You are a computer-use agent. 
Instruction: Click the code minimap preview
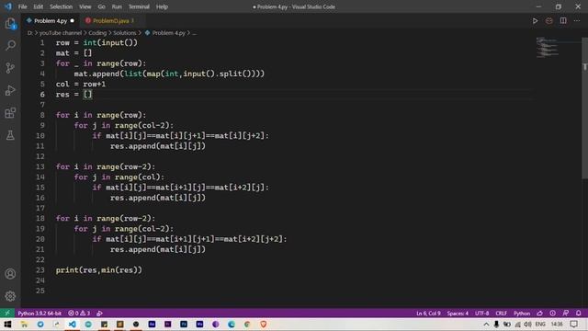[548, 47]
